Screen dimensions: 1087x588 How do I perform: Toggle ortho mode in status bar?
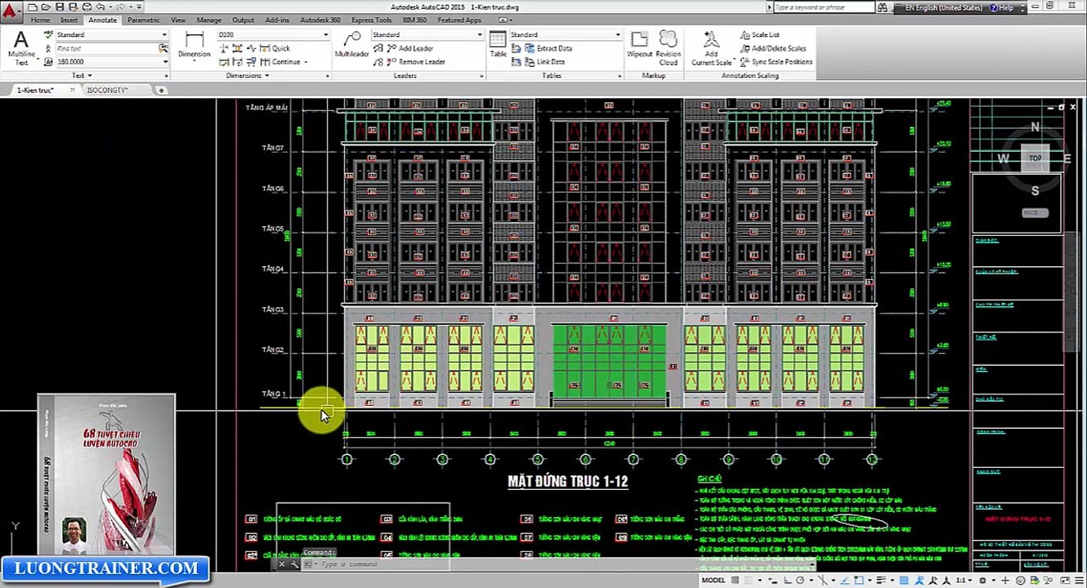[x=788, y=580]
